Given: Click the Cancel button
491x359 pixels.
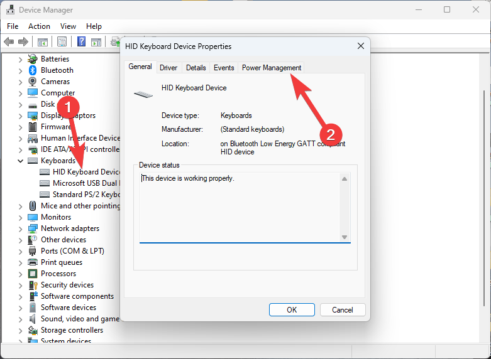Looking at the screenshot, I should 343,310.
